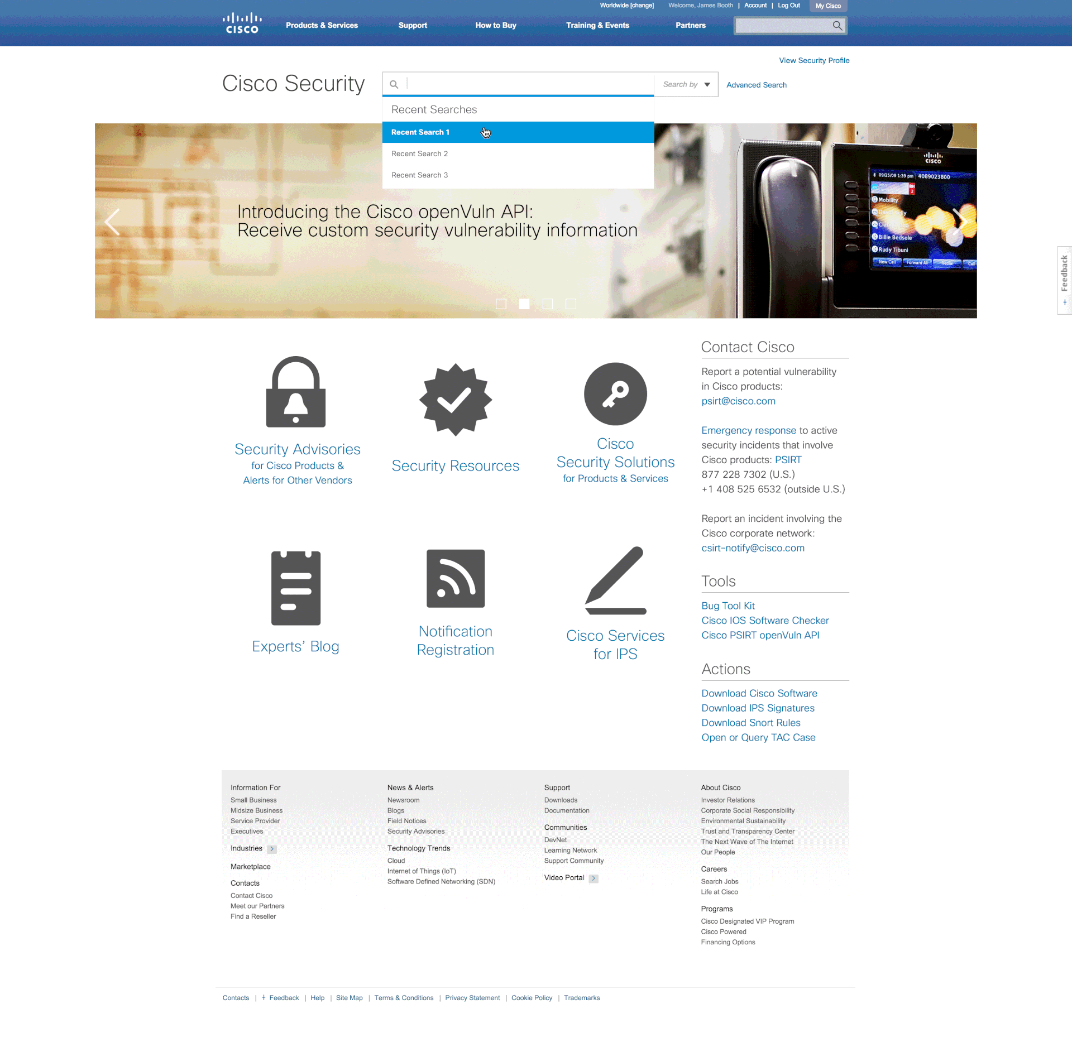Image resolution: width=1072 pixels, height=1047 pixels.
Task: Click csirt-notify@cisco.com email link
Action: (x=753, y=548)
